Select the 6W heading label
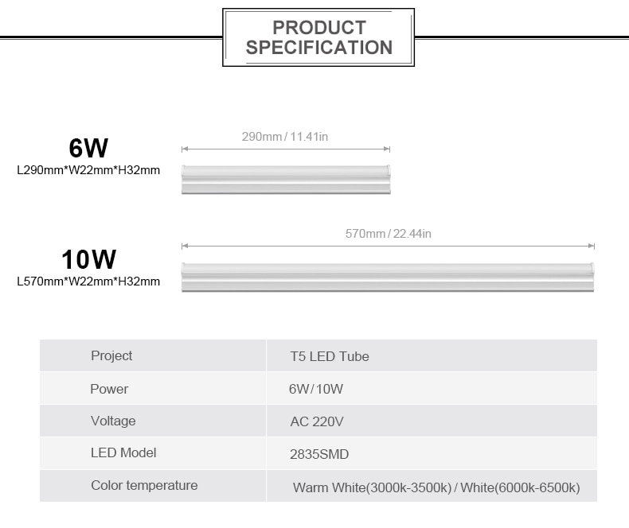Image resolution: width=629 pixels, height=528 pixels. click(x=88, y=148)
